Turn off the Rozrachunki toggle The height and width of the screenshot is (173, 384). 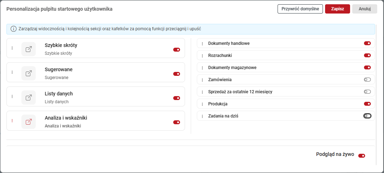(x=367, y=56)
